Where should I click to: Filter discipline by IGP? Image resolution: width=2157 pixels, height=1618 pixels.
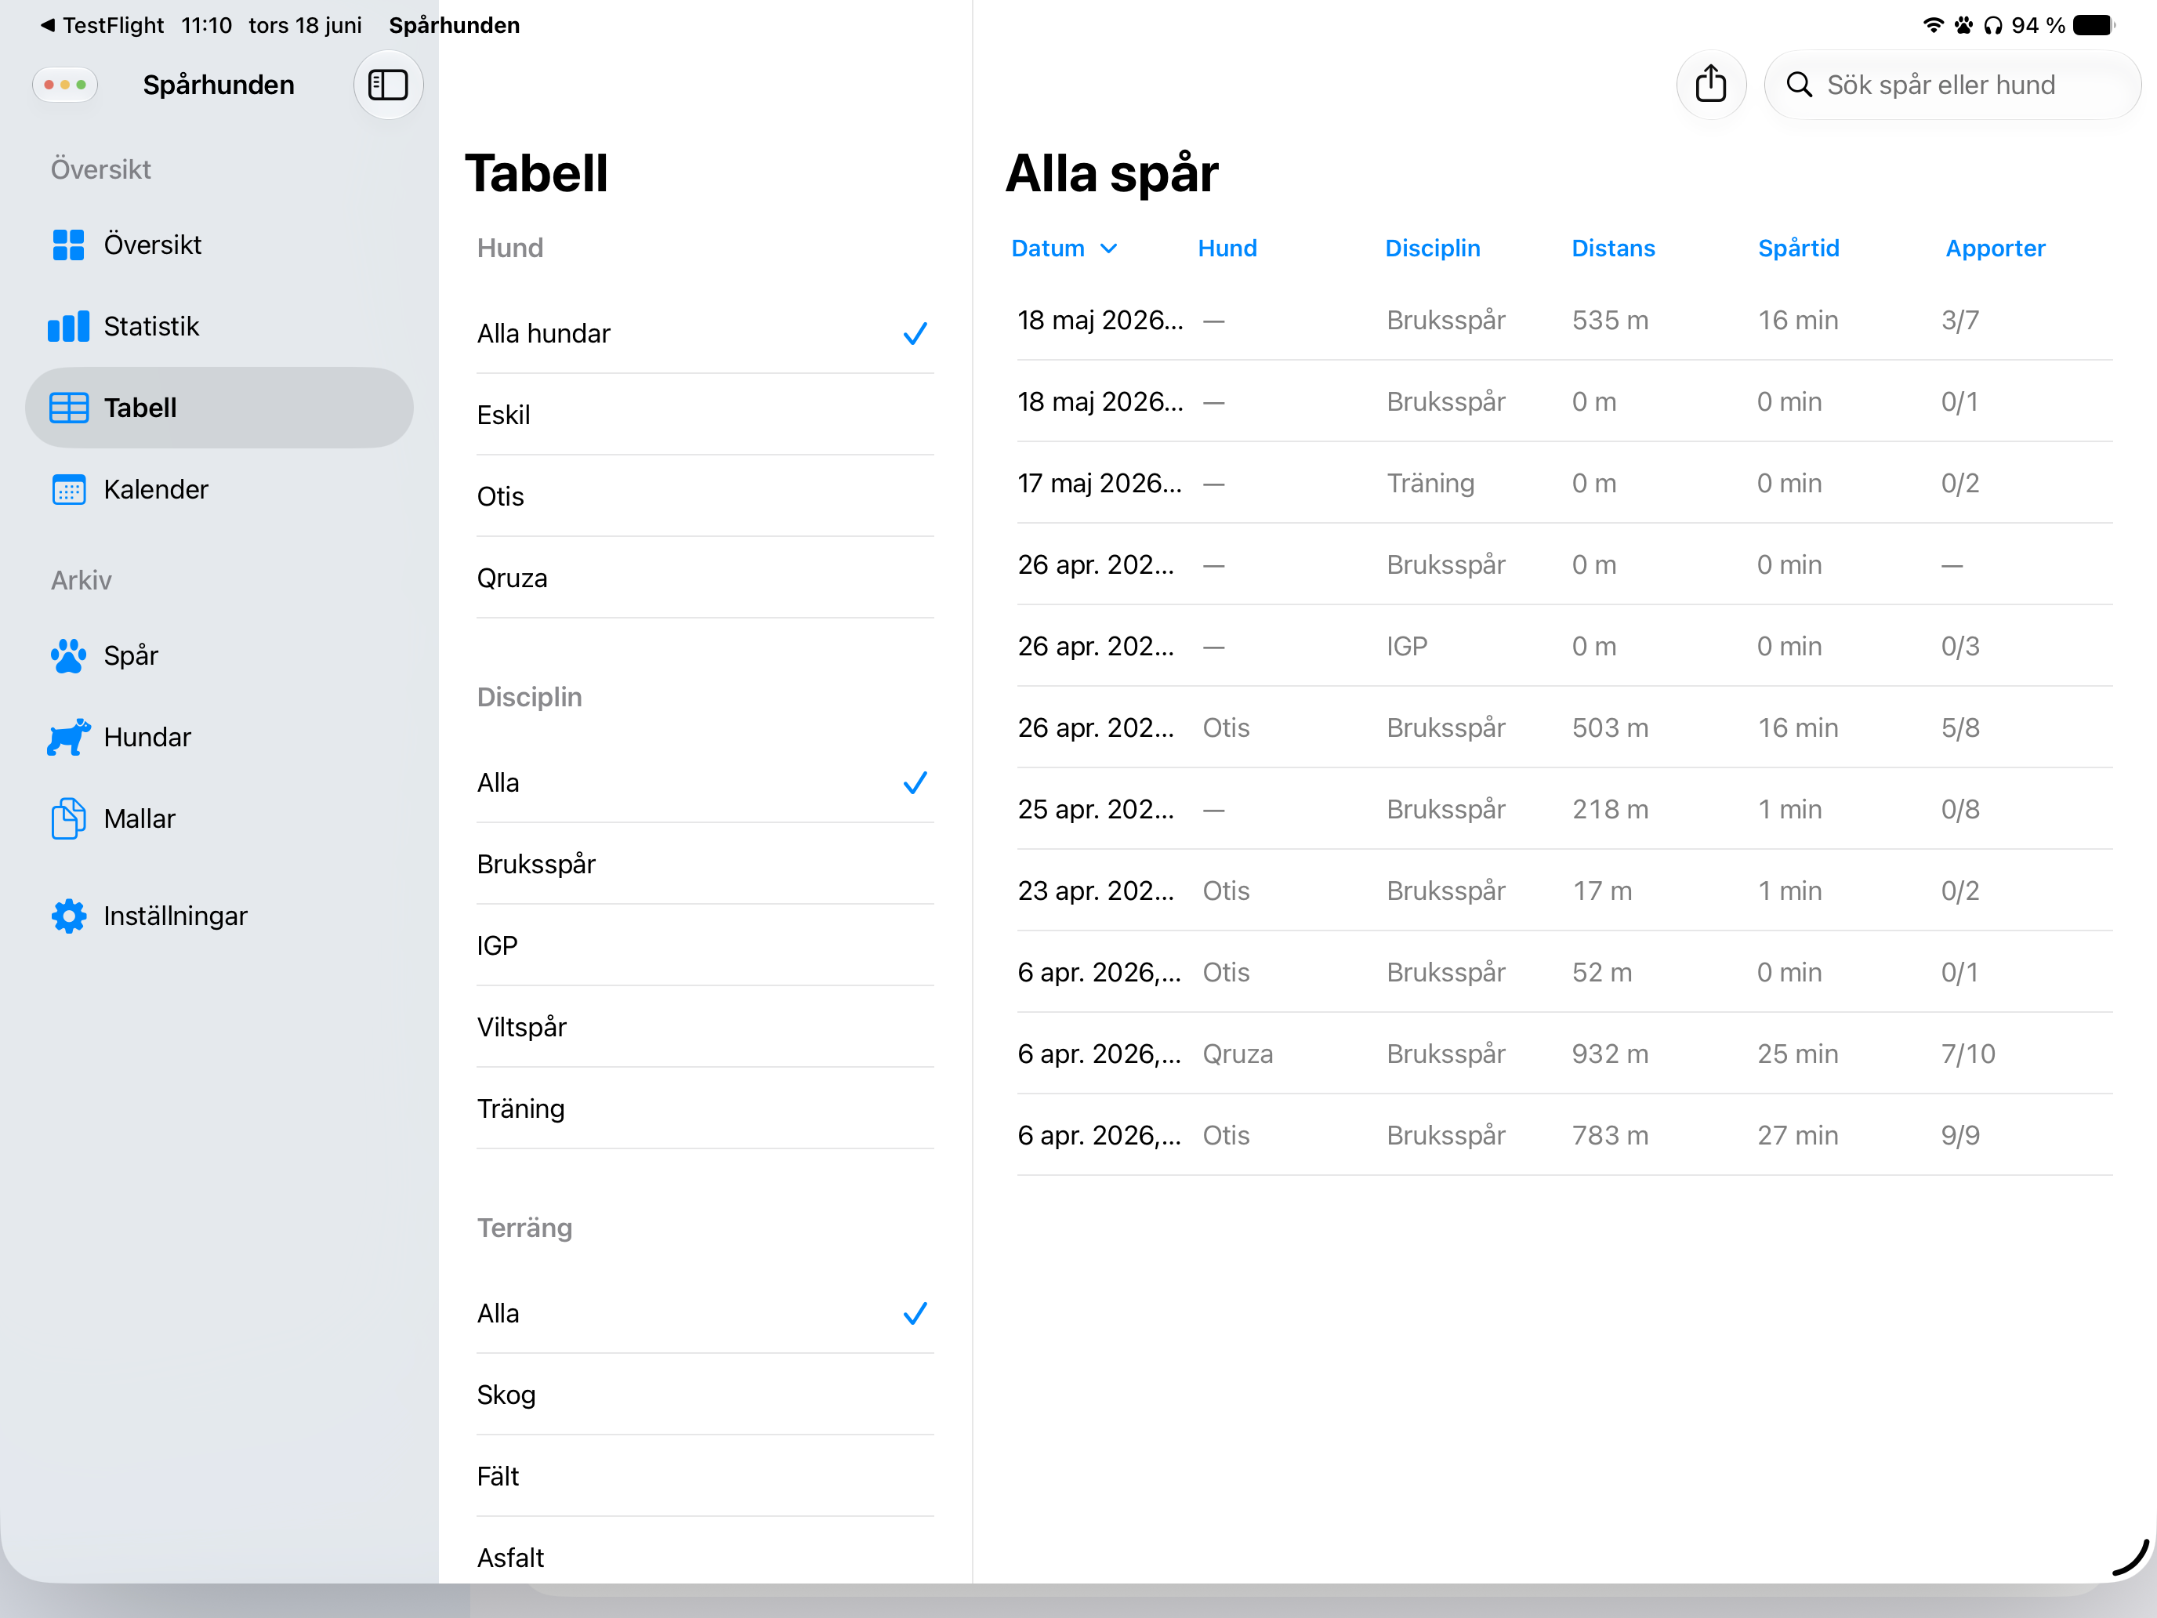click(704, 946)
